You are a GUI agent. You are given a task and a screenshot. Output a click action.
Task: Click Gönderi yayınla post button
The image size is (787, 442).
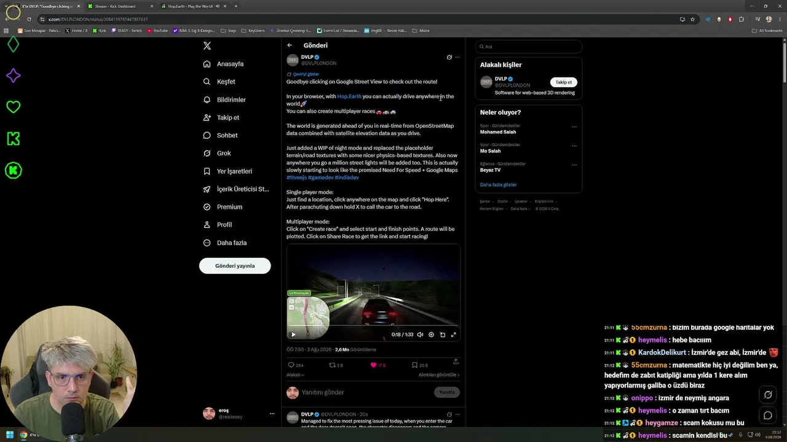click(x=235, y=266)
